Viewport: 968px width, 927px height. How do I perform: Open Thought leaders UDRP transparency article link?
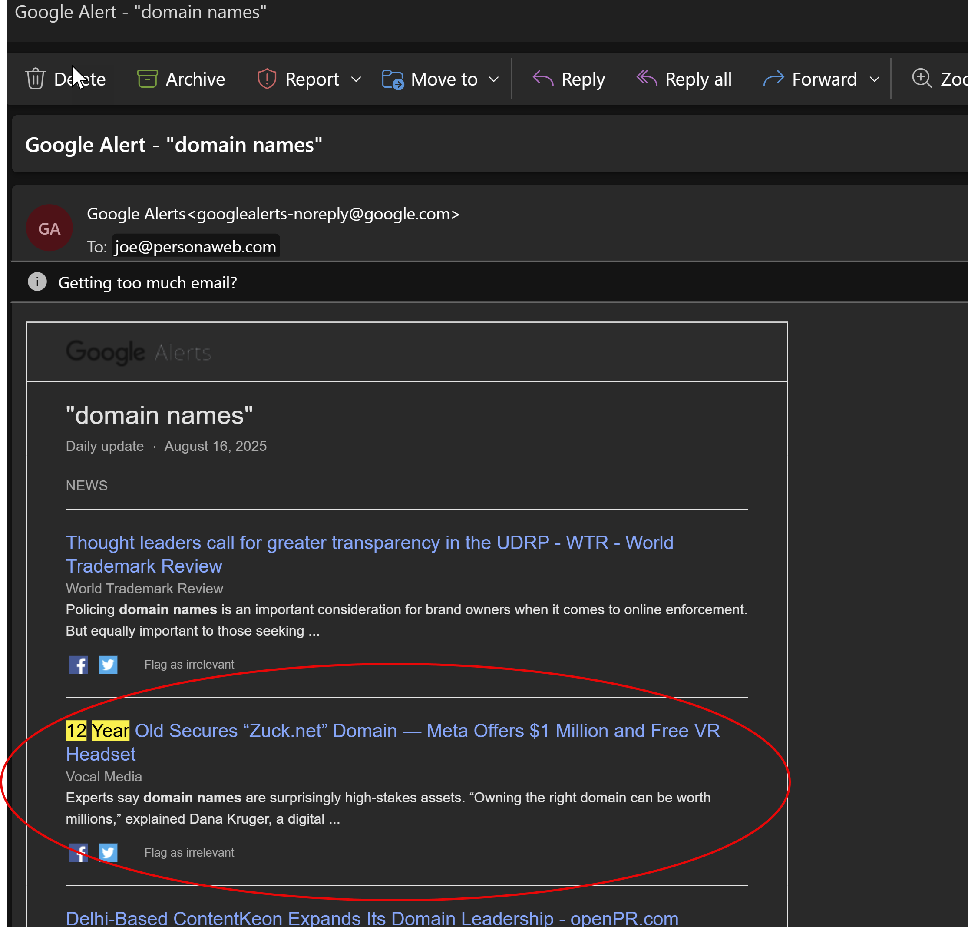pos(370,554)
